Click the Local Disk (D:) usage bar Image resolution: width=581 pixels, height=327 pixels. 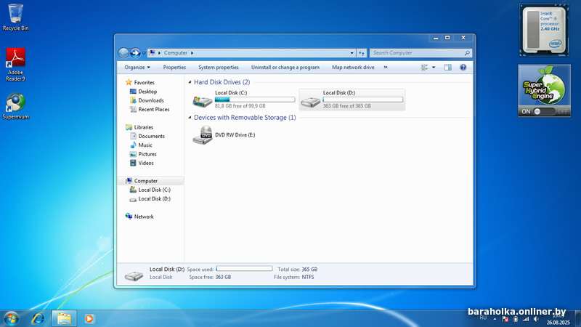click(362, 100)
